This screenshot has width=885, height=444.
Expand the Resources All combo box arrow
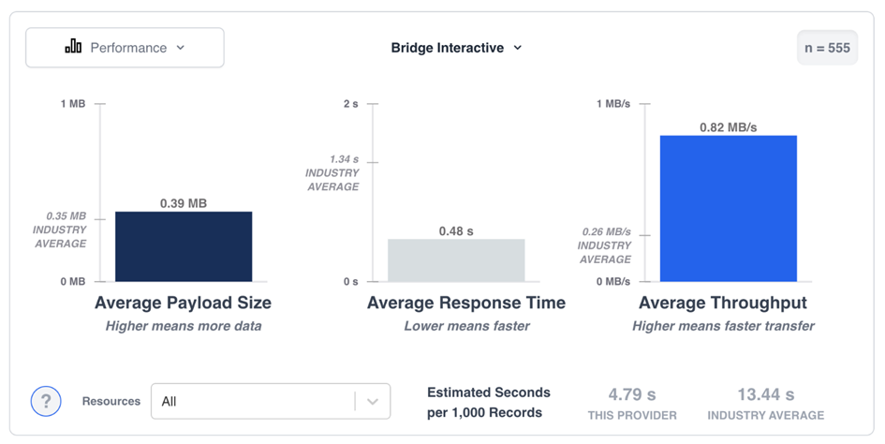373,402
